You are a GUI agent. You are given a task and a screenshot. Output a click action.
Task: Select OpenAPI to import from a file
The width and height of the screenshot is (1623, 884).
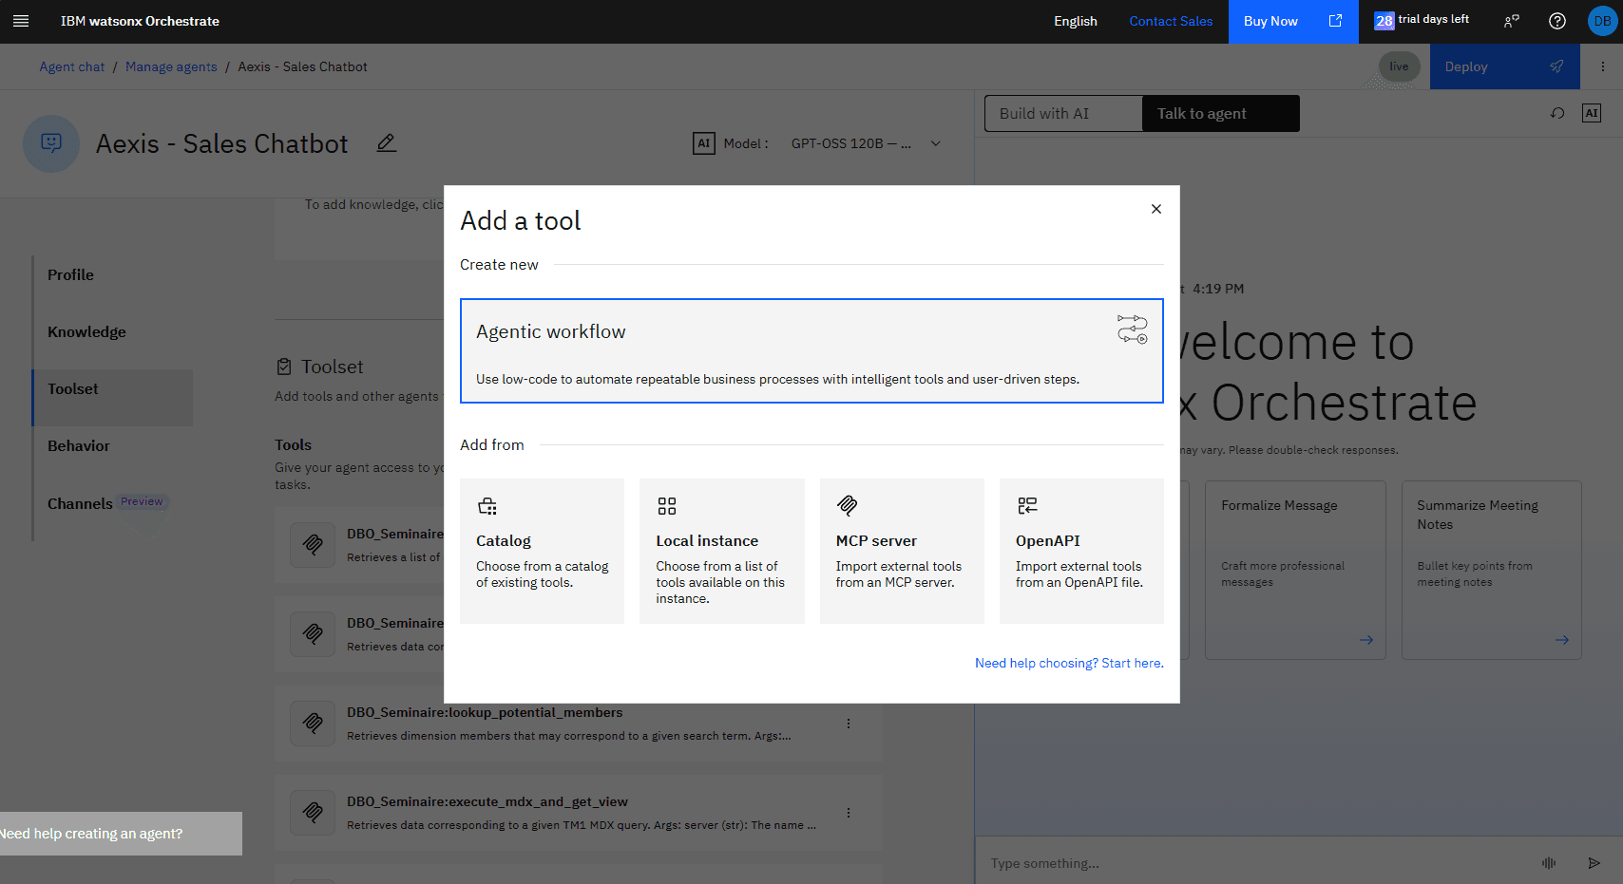coord(1081,551)
